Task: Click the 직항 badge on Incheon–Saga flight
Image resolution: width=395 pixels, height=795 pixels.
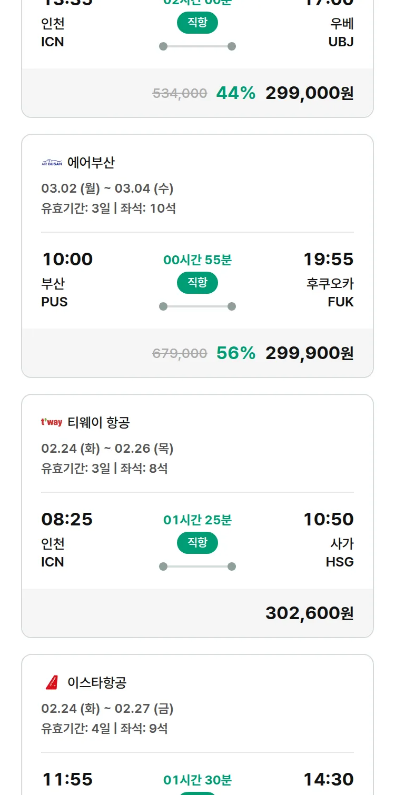Action: tap(197, 543)
